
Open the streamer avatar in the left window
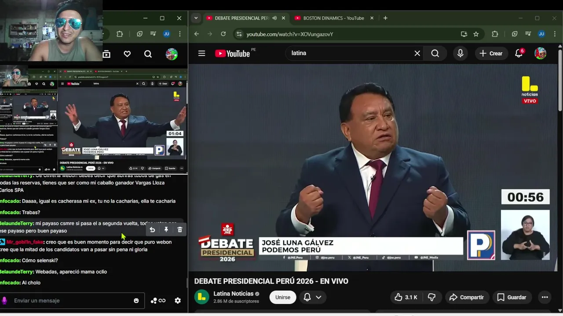coord(172,54)
